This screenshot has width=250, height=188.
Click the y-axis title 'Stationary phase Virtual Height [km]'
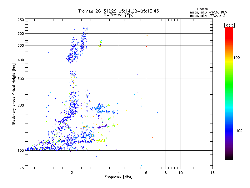(13, 94)
